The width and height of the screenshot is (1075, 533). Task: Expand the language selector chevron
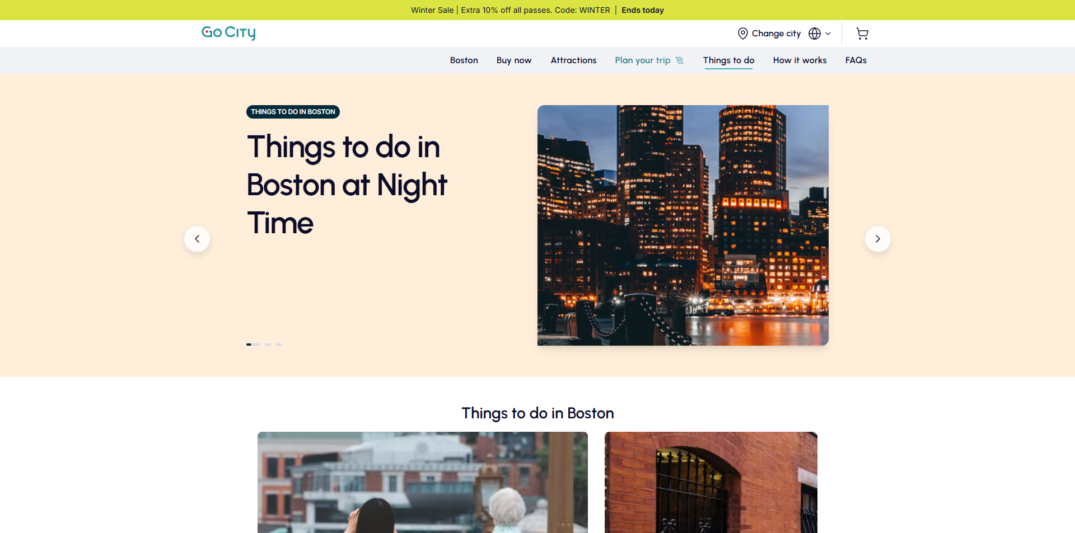pos(827,34)
